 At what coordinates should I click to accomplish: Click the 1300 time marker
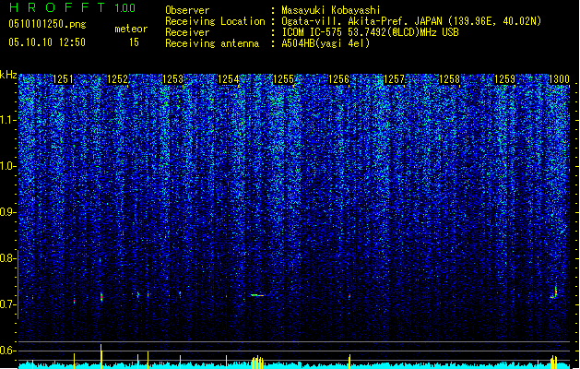point(559,79)
